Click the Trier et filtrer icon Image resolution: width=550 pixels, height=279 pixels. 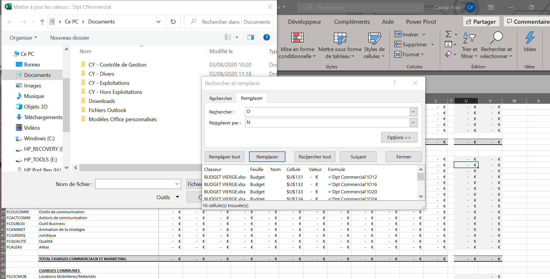coord(469,38)
